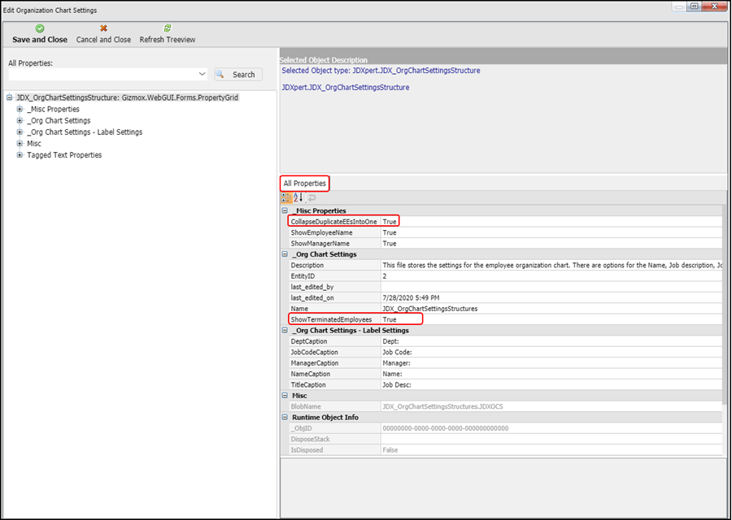Select the All Properties tab
Image resolution: width=732 pixels, height=520 pixels.
click(x=304, y=184)
